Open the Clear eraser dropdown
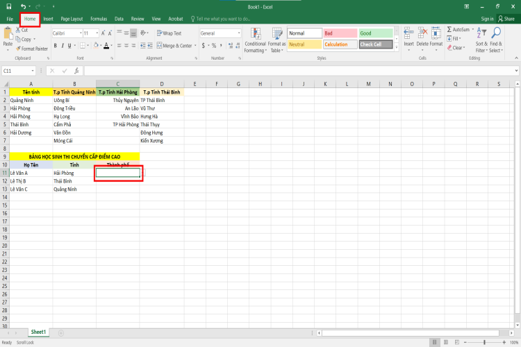 [456, 48]
